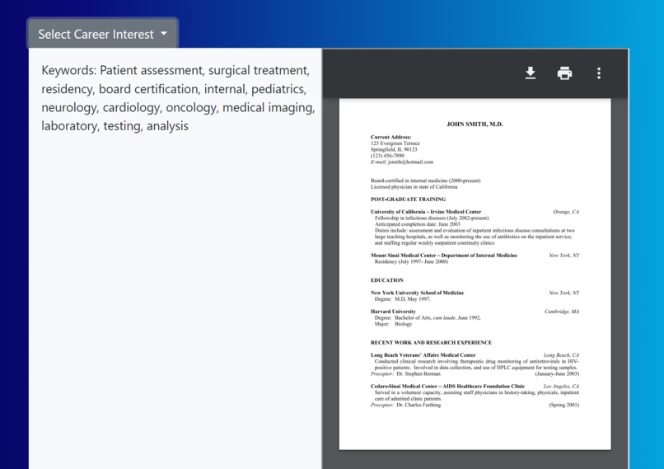Print the resume PDF
This screenshot has width=664, height=469.
564,73
